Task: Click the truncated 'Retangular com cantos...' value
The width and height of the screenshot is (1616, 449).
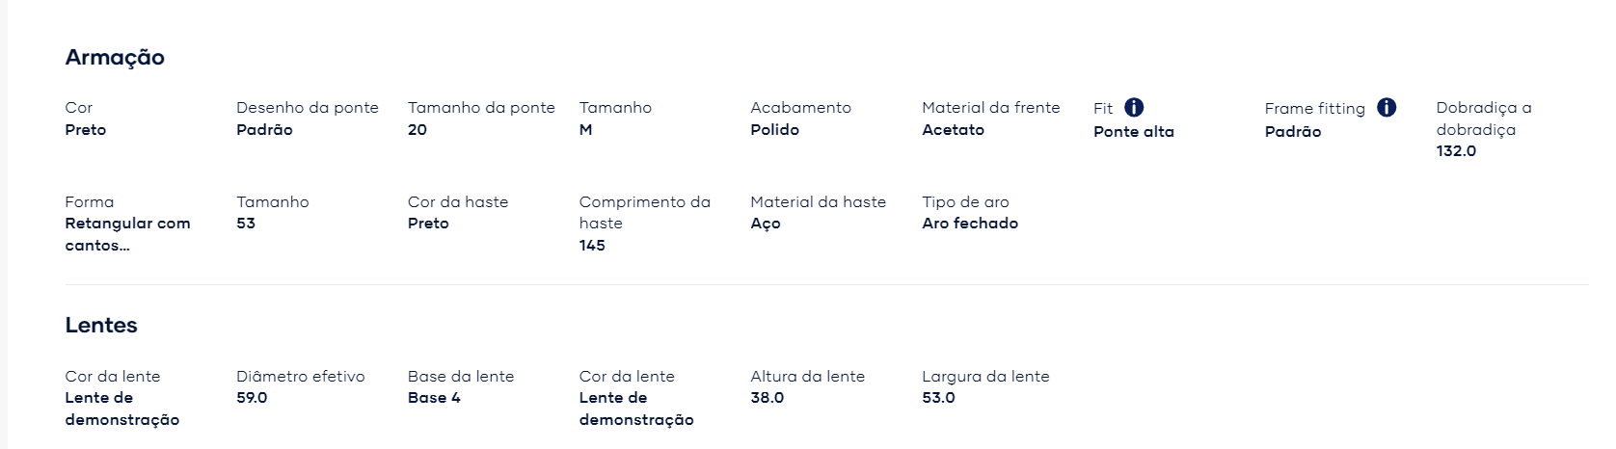Action: coord(128,234)
